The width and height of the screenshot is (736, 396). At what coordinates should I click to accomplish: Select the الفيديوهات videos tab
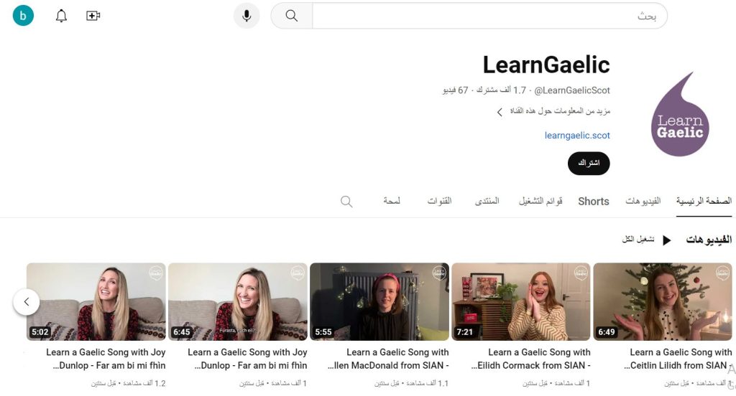tap(643, 202)
